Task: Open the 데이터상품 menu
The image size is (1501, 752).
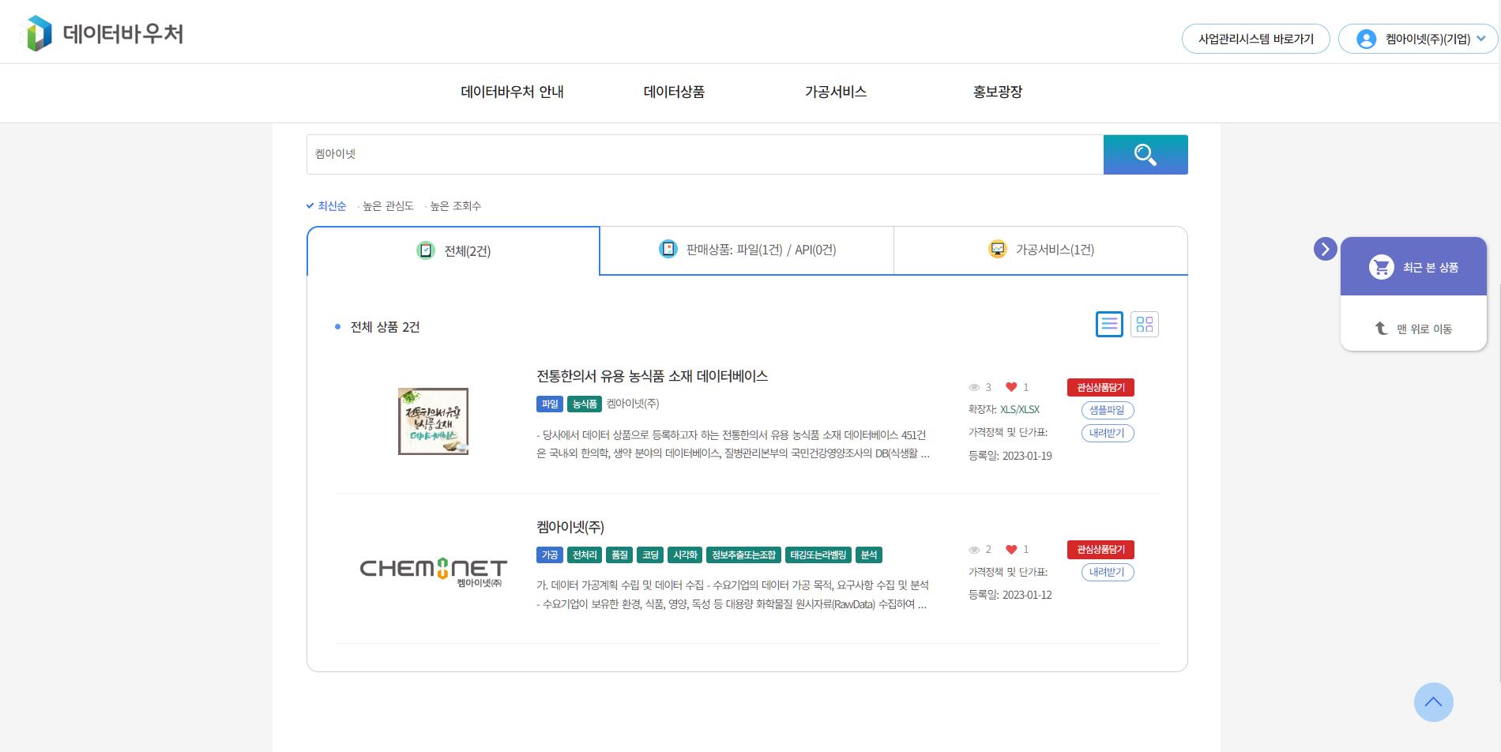Action: (674, 92)
